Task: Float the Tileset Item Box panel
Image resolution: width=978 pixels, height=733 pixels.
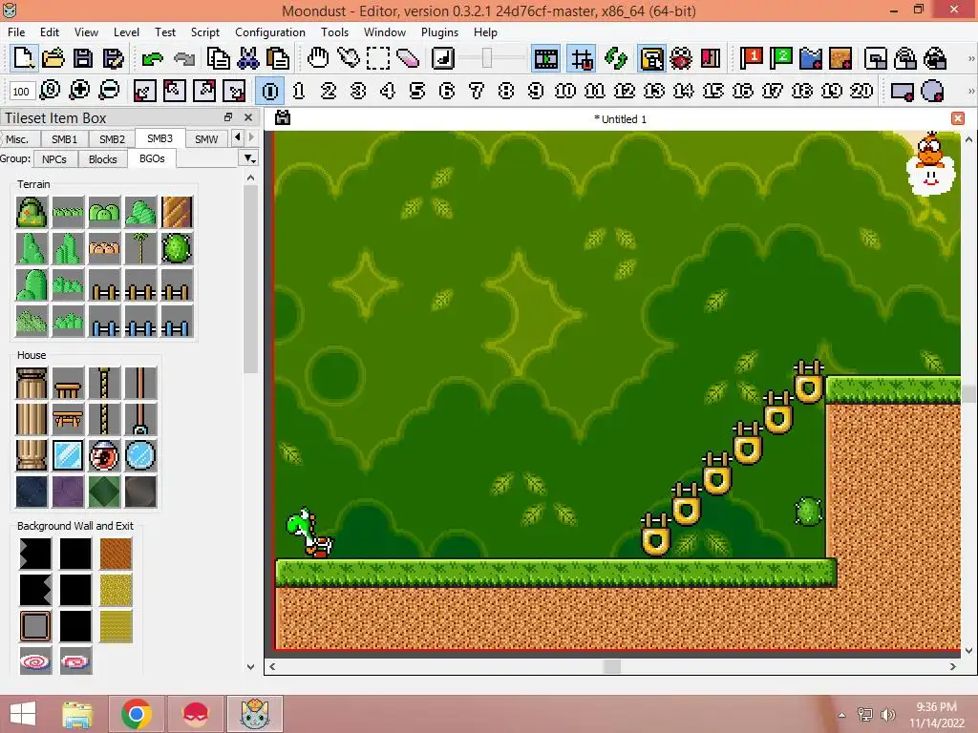Action: [228, 117]
